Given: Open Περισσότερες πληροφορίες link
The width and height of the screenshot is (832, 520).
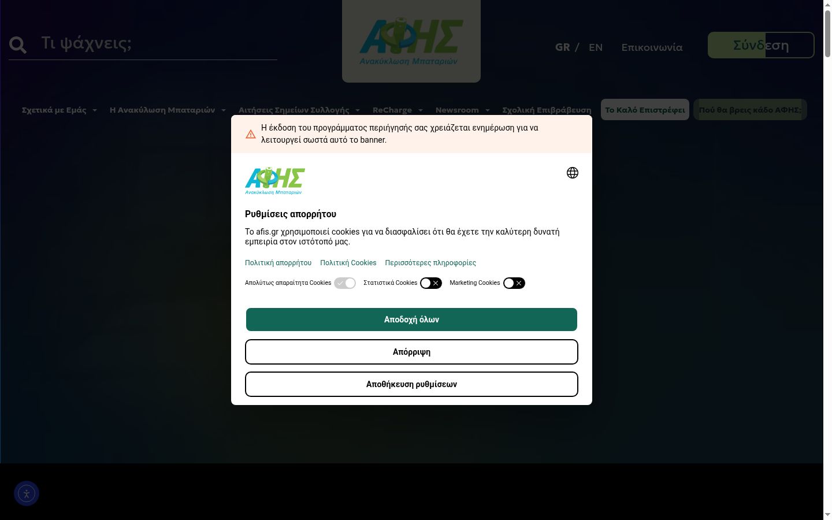Looking at the screenshot, I should [x=430, y=263].
